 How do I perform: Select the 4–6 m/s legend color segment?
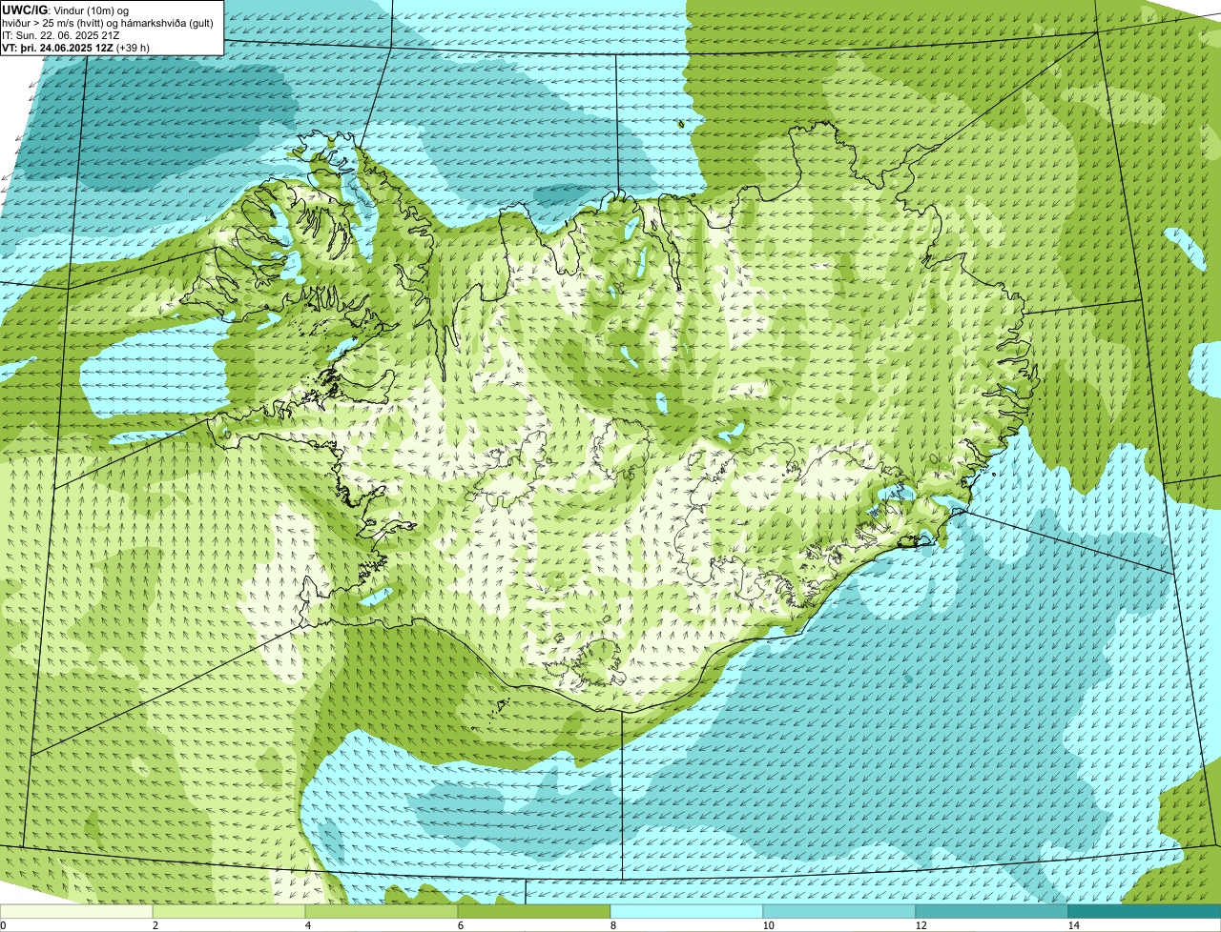coord(382,912)
